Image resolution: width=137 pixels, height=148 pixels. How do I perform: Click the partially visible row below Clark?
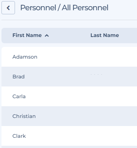(x=69, y=147)
